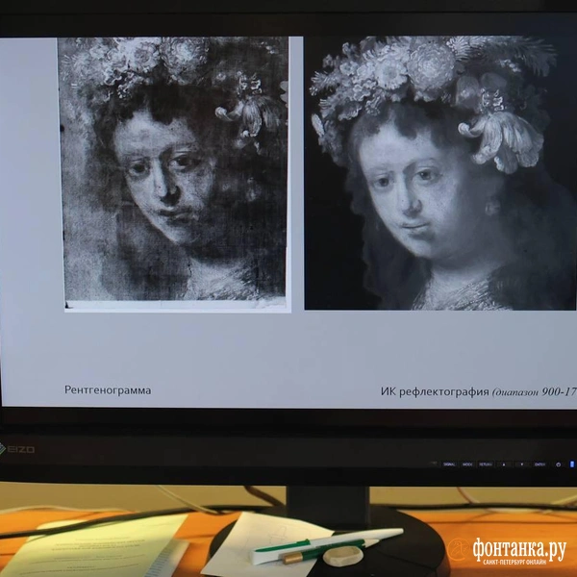Tap the RETURN button on the monitor bezel
577x577 pixels.
[486, 464]
